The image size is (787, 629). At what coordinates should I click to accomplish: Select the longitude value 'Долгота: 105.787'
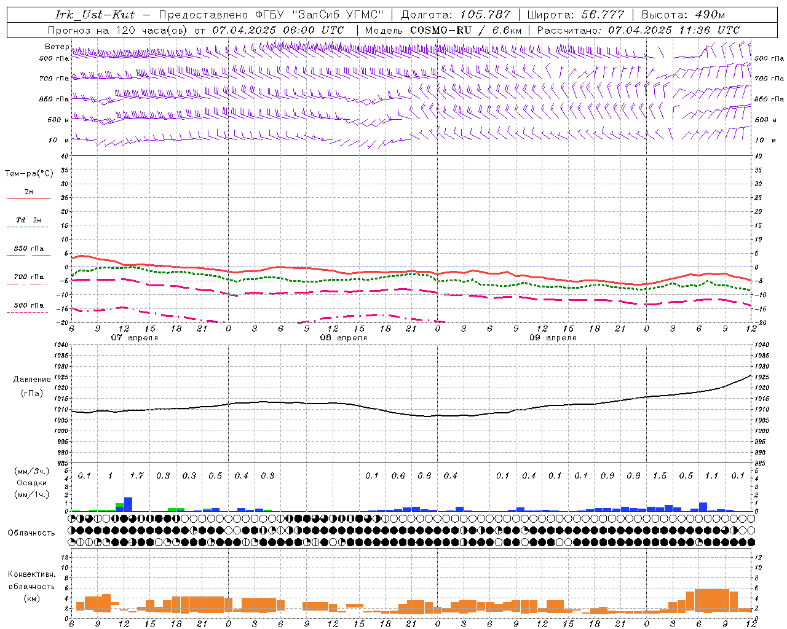click(456, 15)
